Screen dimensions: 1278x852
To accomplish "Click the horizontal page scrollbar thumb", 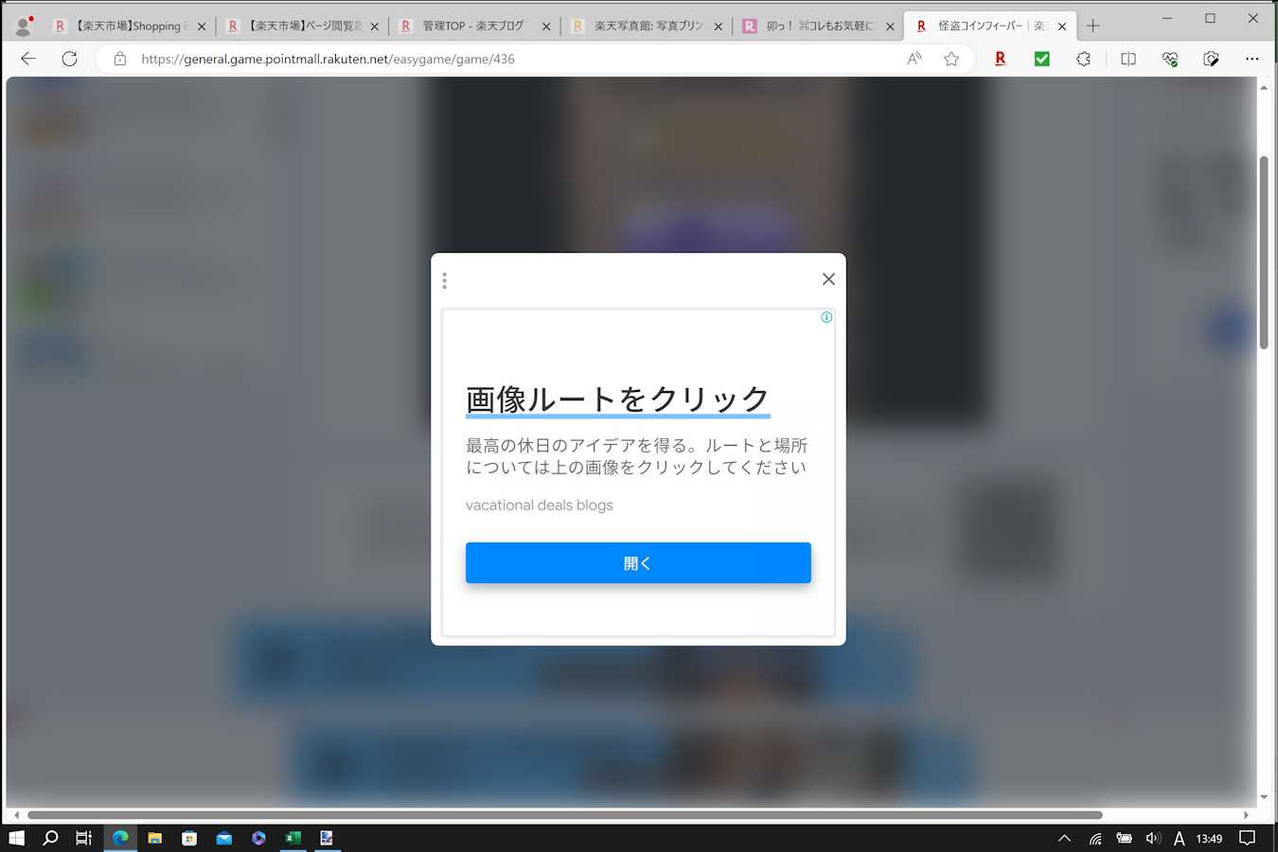I will (x=565, y=814).
